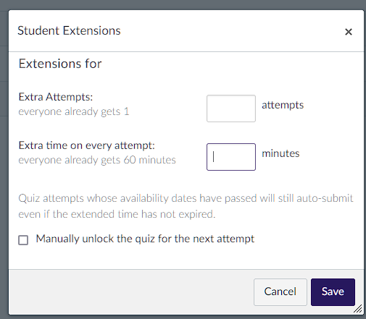Close the Student Extensions dialog with the X

(x=349, y=32)
